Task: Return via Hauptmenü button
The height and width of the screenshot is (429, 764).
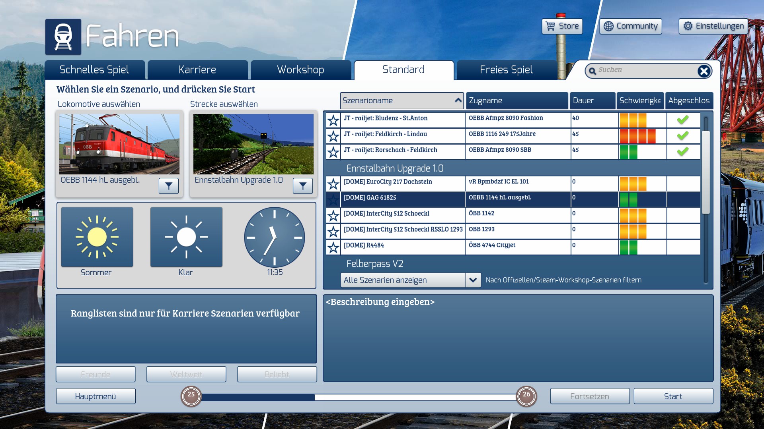Action: point(95,396)
